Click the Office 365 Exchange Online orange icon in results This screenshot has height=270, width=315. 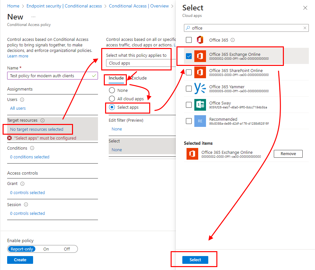(x=200, y=56)
